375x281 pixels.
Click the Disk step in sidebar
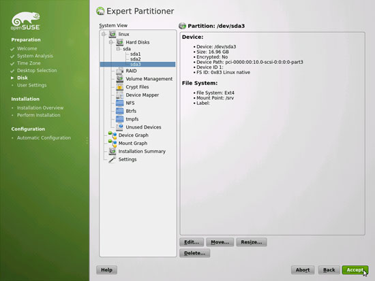click(x=22, y=78)
